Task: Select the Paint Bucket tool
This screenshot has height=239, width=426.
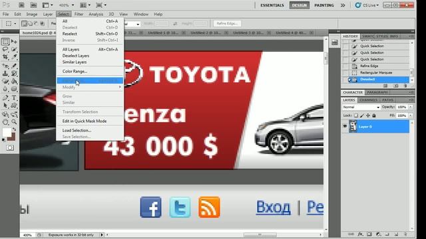Action: 14,81
